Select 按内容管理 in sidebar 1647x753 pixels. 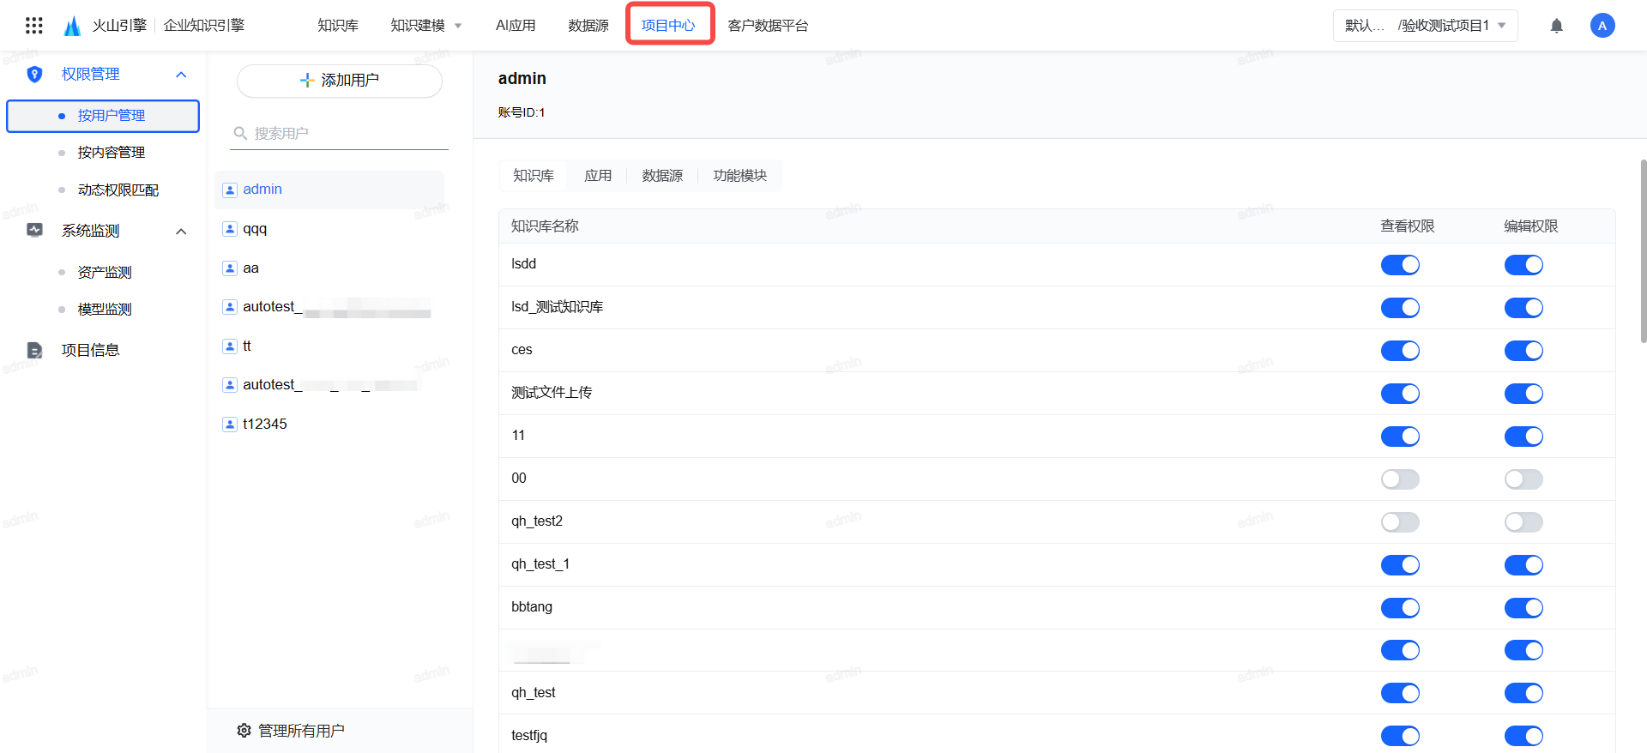[112, 153]
